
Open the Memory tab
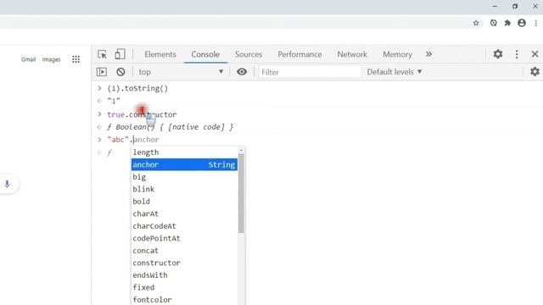click(397, 54)
